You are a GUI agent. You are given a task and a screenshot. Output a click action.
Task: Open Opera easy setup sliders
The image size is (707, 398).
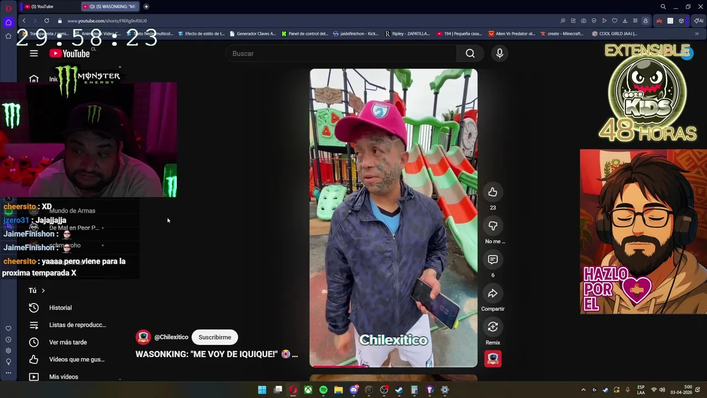pos(635,20)
